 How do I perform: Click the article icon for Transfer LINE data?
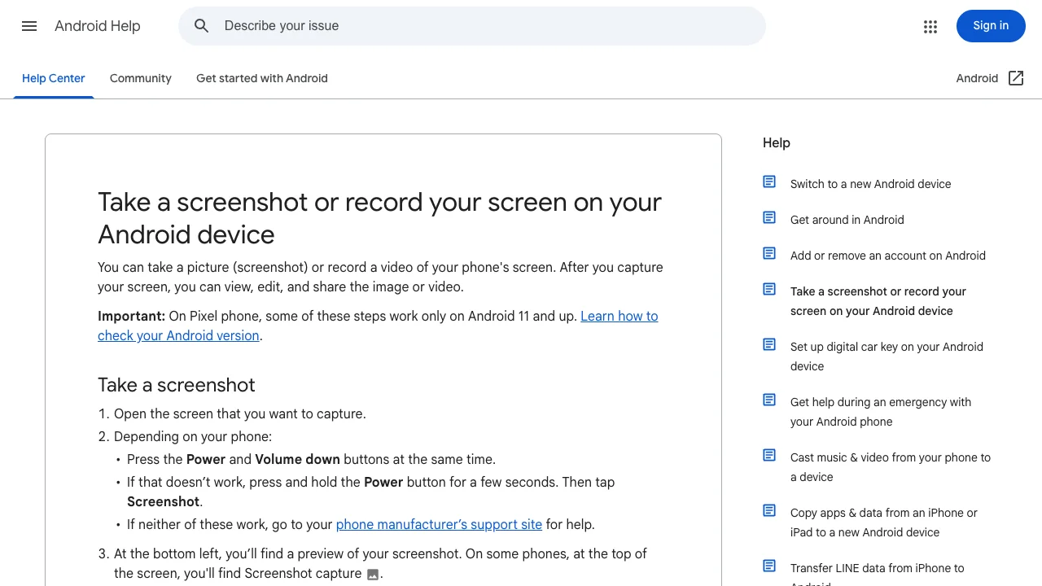pyautogui.click(x=769, y=566)
